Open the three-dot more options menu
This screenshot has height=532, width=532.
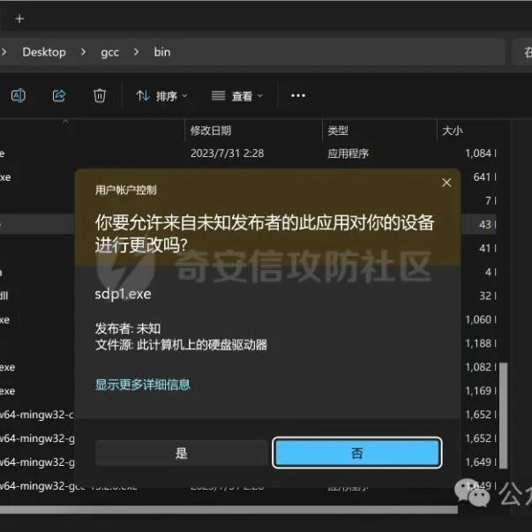(298, 96)
